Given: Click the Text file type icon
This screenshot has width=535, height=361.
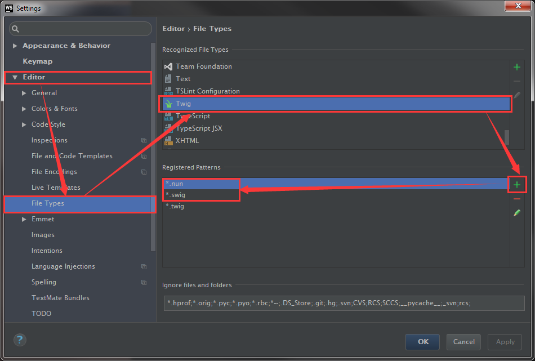Looking at the screenshot, I should [168, 79].
